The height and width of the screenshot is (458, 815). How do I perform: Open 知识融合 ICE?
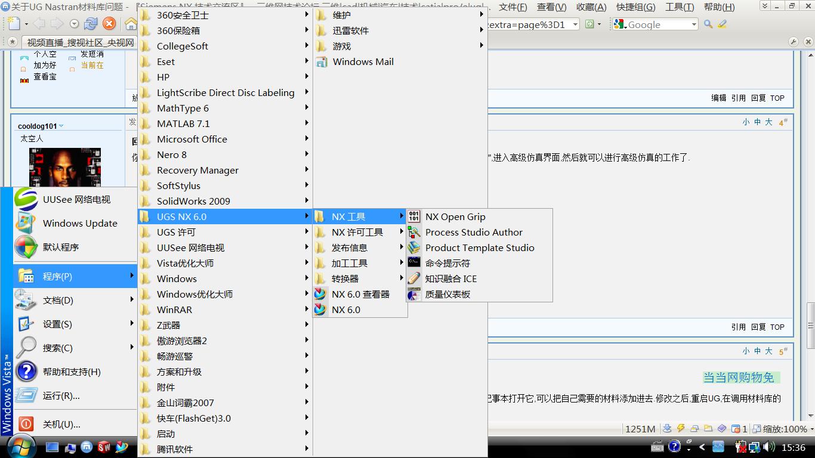pos(479,278)
